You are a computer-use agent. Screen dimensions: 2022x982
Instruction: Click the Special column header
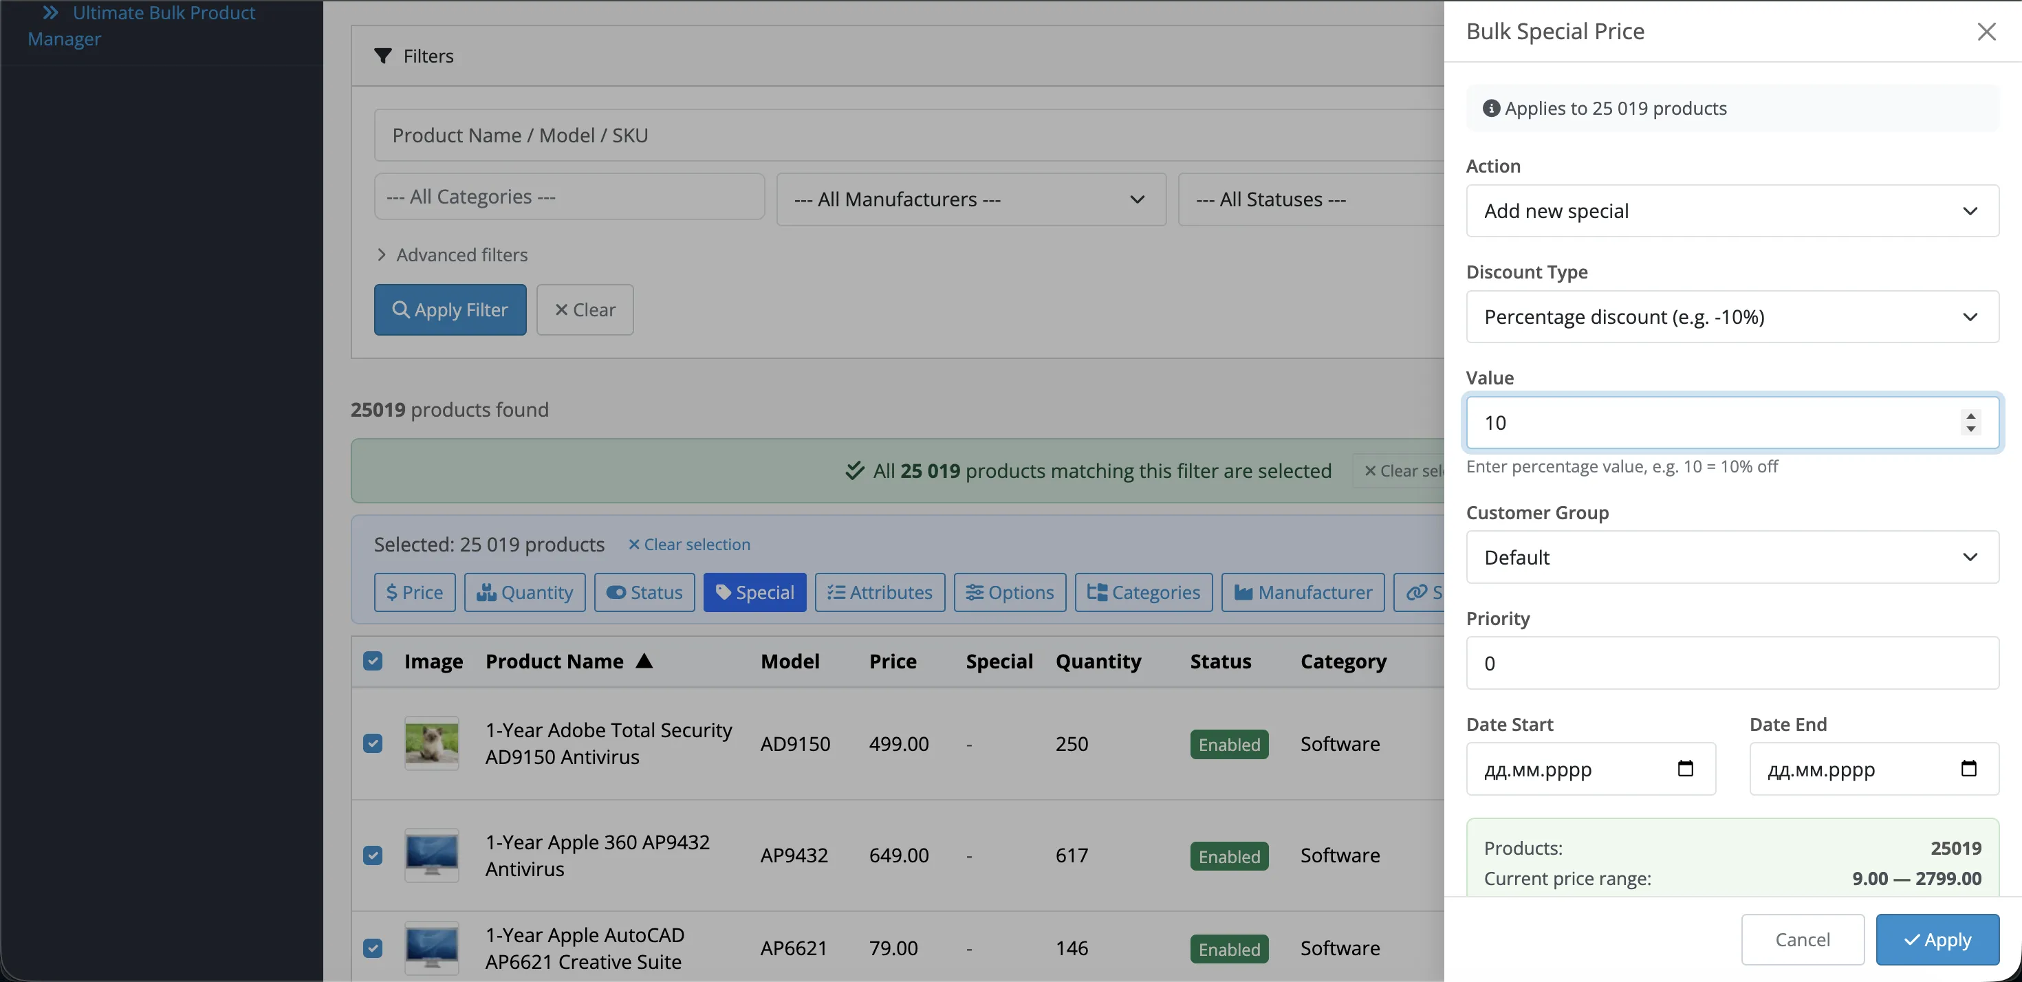click(x=999, y=661)
